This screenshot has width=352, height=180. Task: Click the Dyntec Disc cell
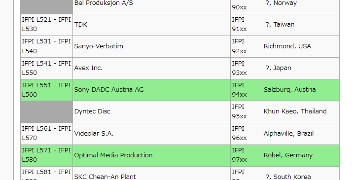click(151, 112)
